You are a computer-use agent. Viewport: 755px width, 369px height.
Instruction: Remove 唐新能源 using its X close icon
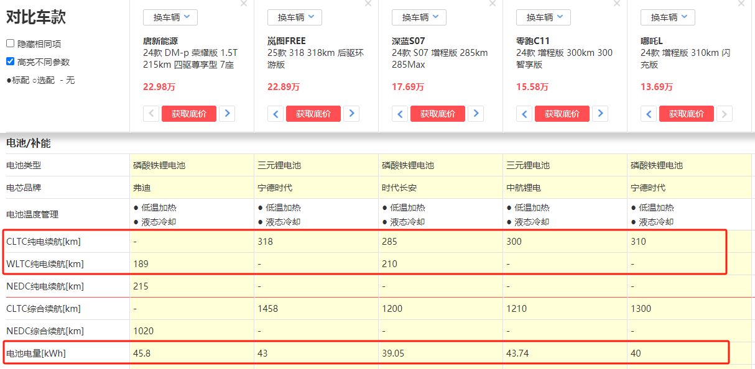pyautogui.click(x=244, y=4)
